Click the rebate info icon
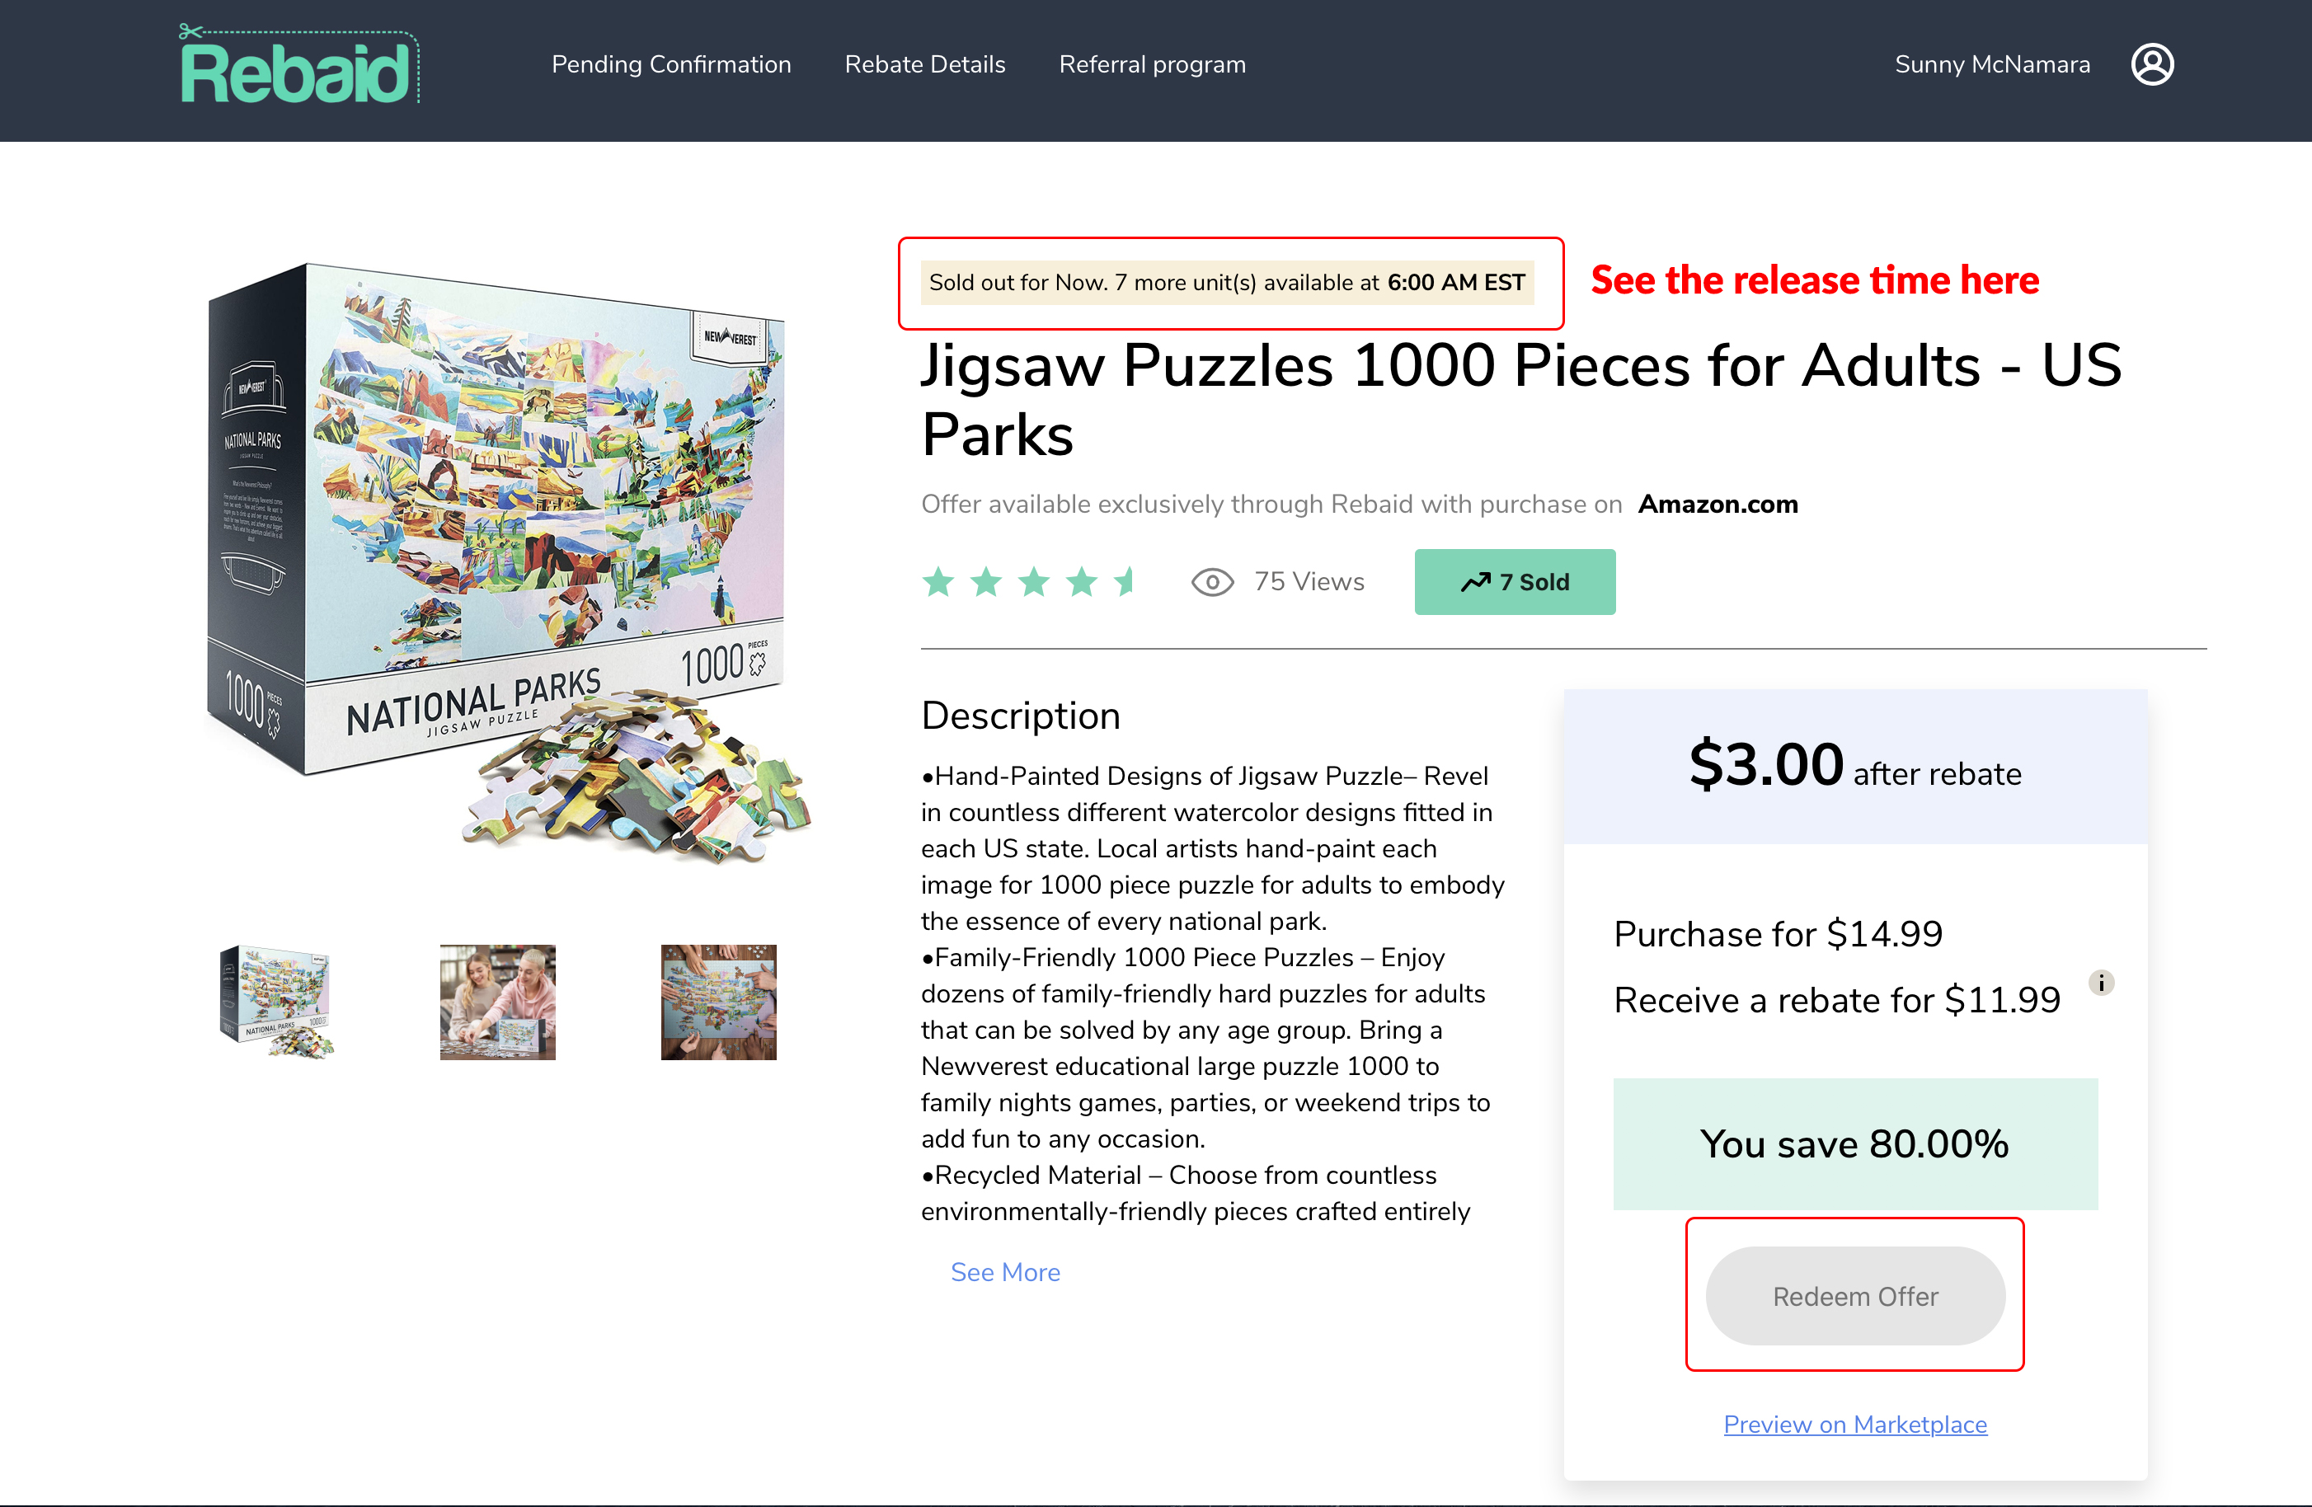 [2100, 983]
